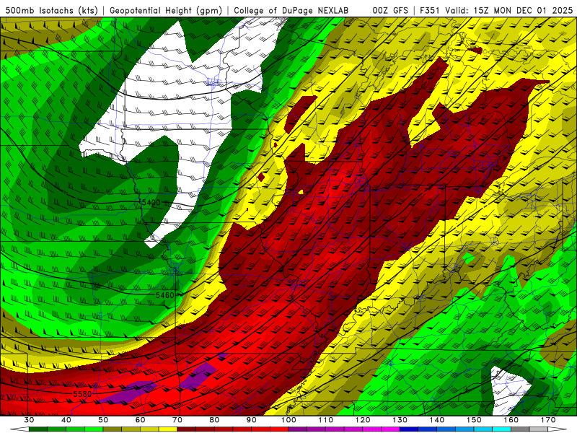Click the bright yellow swatch just before 70

click(x=168, y=429)
